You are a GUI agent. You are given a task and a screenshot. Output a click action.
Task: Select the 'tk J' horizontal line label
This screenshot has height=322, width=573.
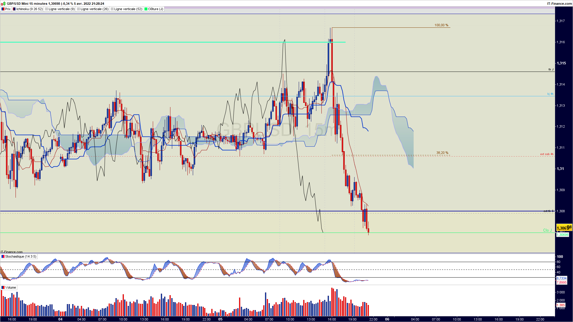pyautogui.click(x=551, y=69)
